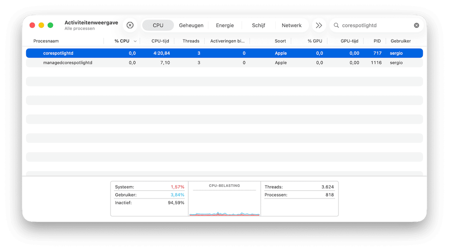Open the Netwerk tab
This screenshot has width=449, height=251.
click(x=292, y=25)
